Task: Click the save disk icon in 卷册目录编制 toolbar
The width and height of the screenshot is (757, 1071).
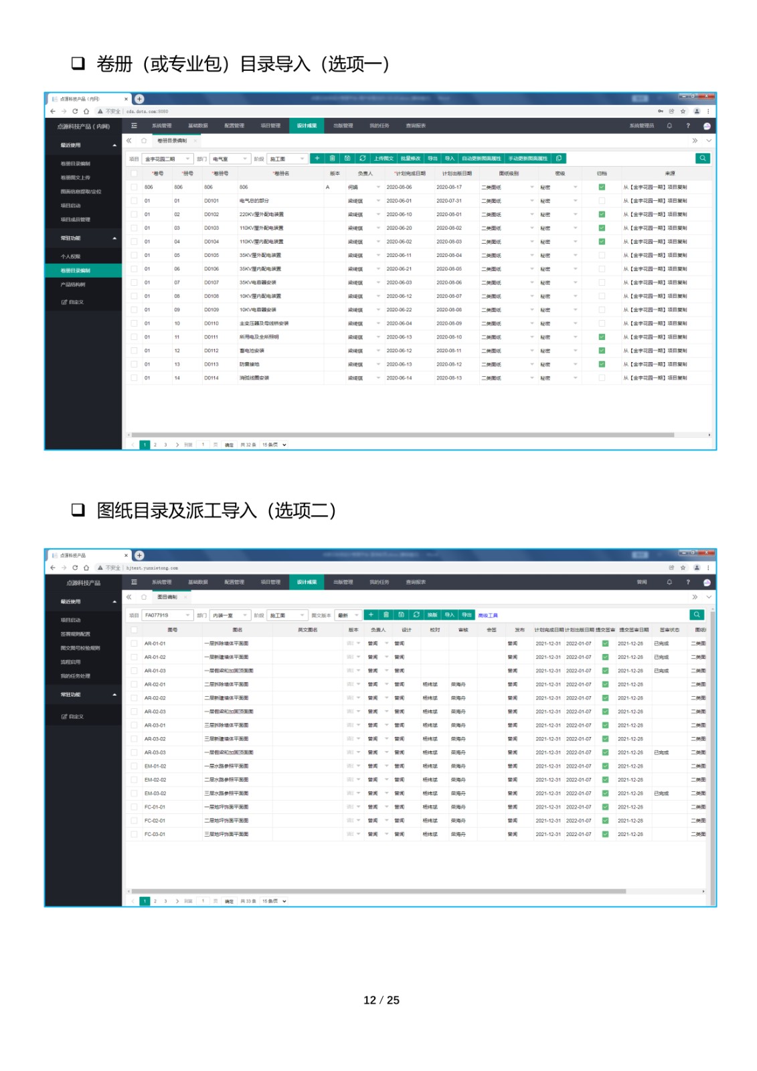Action: tap(347, 159)
